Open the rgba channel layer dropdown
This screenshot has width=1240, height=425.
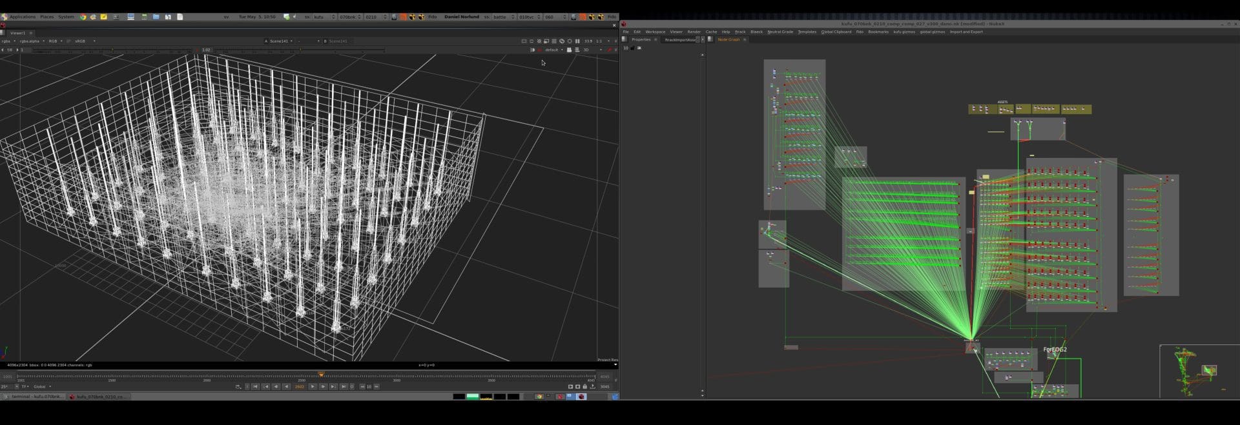[x=8, y=41]
